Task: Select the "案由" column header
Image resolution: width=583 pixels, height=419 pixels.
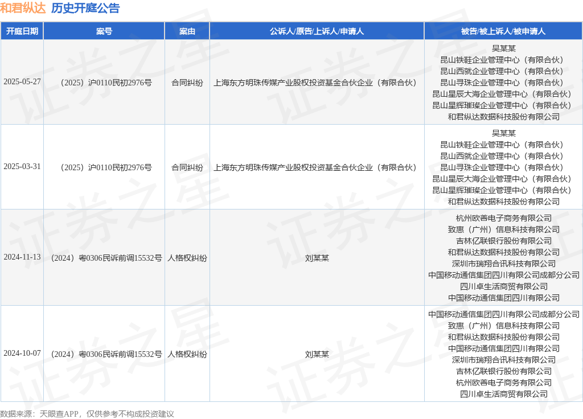Action: [187, 31]
